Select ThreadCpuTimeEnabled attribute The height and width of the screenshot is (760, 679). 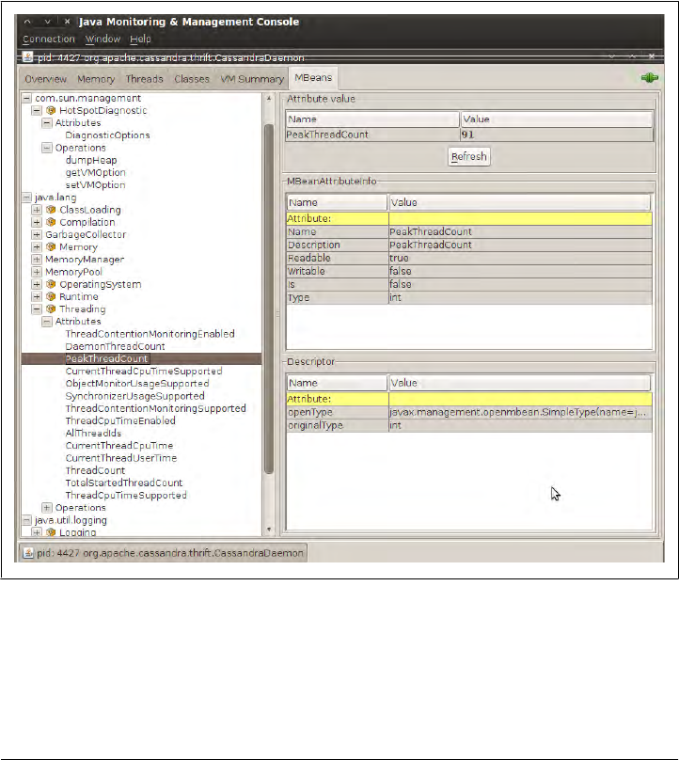pyautogui.click(x=120, y=420)
